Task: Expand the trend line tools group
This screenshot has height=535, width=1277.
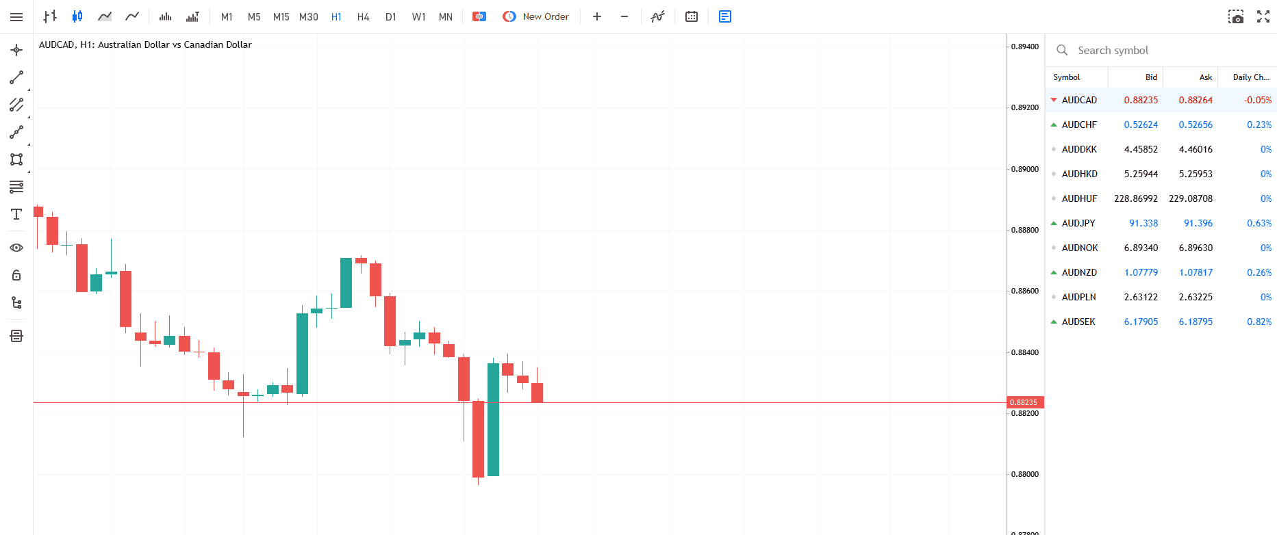Action: point(16,77)
